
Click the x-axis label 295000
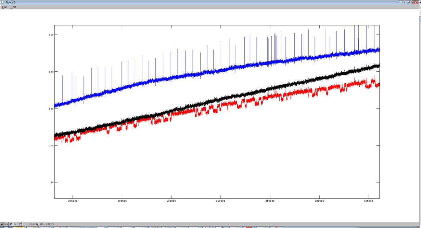[x=73, y=201]
